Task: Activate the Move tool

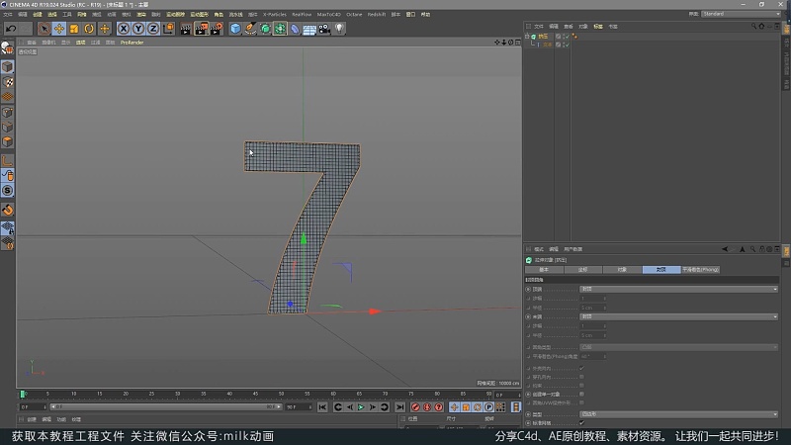Action: point(59,29)
